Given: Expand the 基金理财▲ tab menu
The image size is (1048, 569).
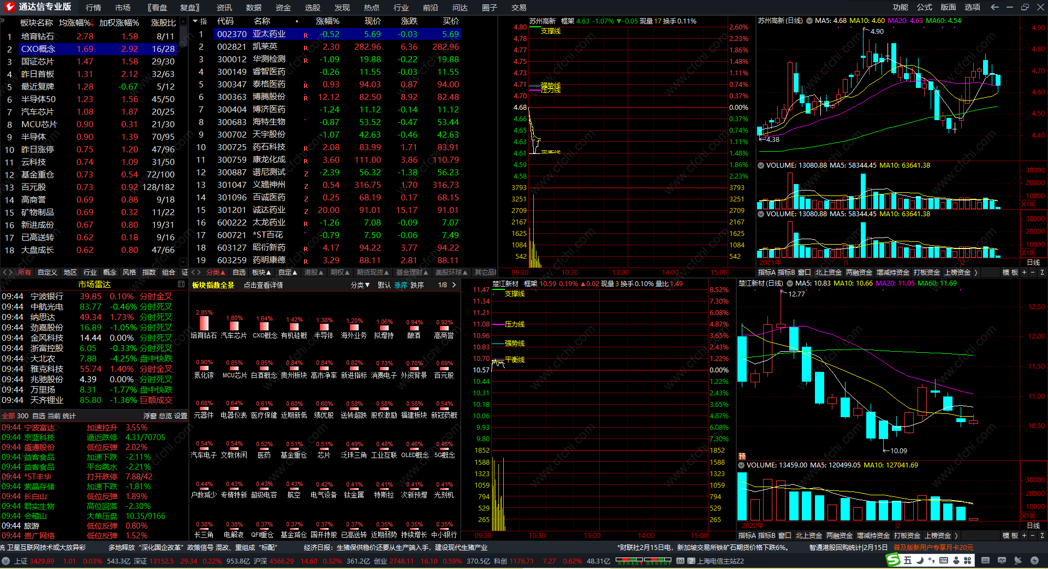Looking at the screenshot, I should 412,272.
